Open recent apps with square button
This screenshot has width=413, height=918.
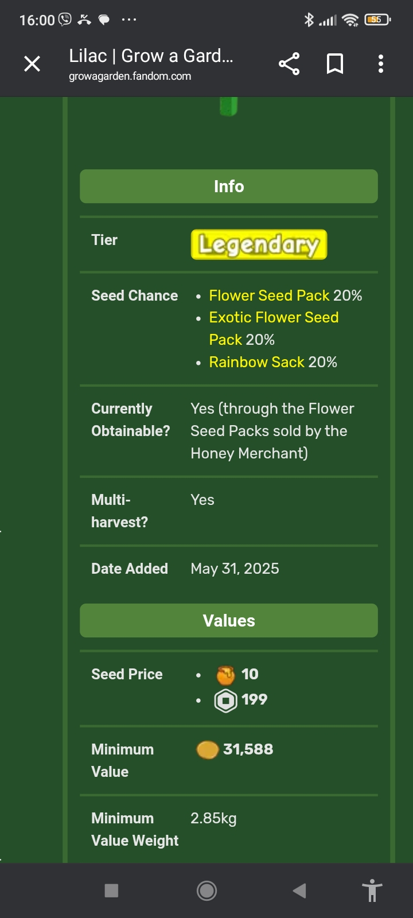(x=111, y=890)
